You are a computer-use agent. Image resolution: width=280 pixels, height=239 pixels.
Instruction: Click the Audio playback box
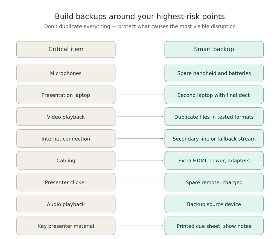pyautogui.click(x=66, y=204)
